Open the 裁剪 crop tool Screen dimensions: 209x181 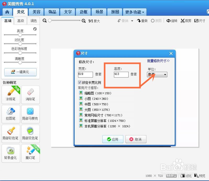point(186,21)
